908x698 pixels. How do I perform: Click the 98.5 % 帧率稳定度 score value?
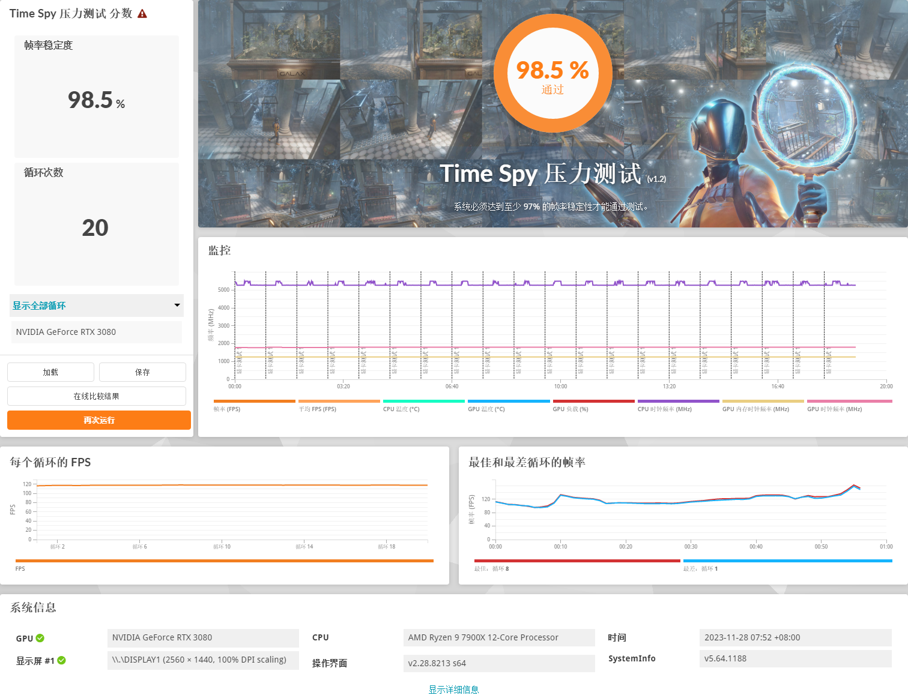click(96, 100)
